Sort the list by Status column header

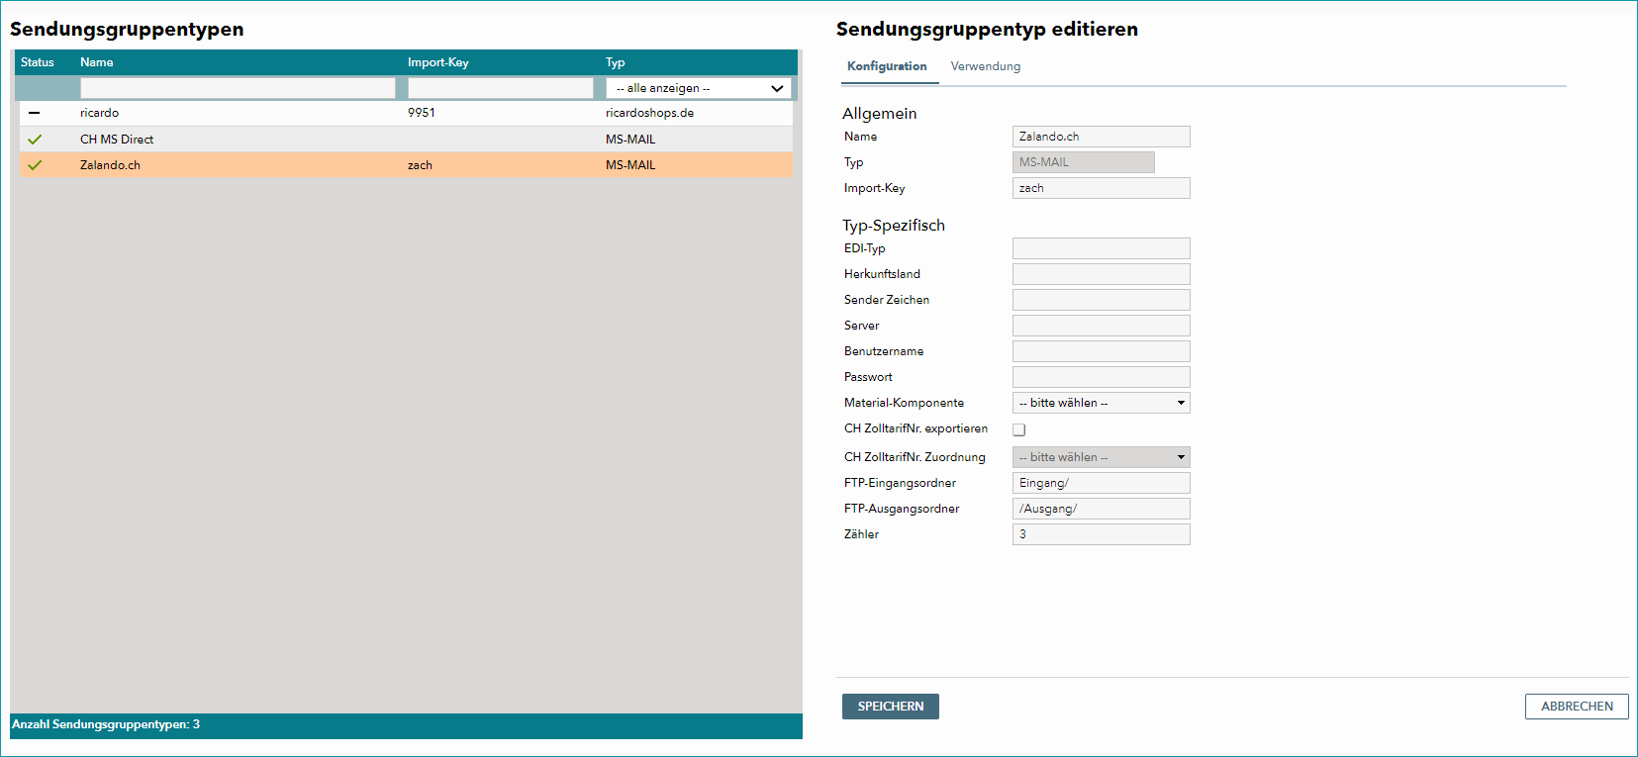(38, 62)
